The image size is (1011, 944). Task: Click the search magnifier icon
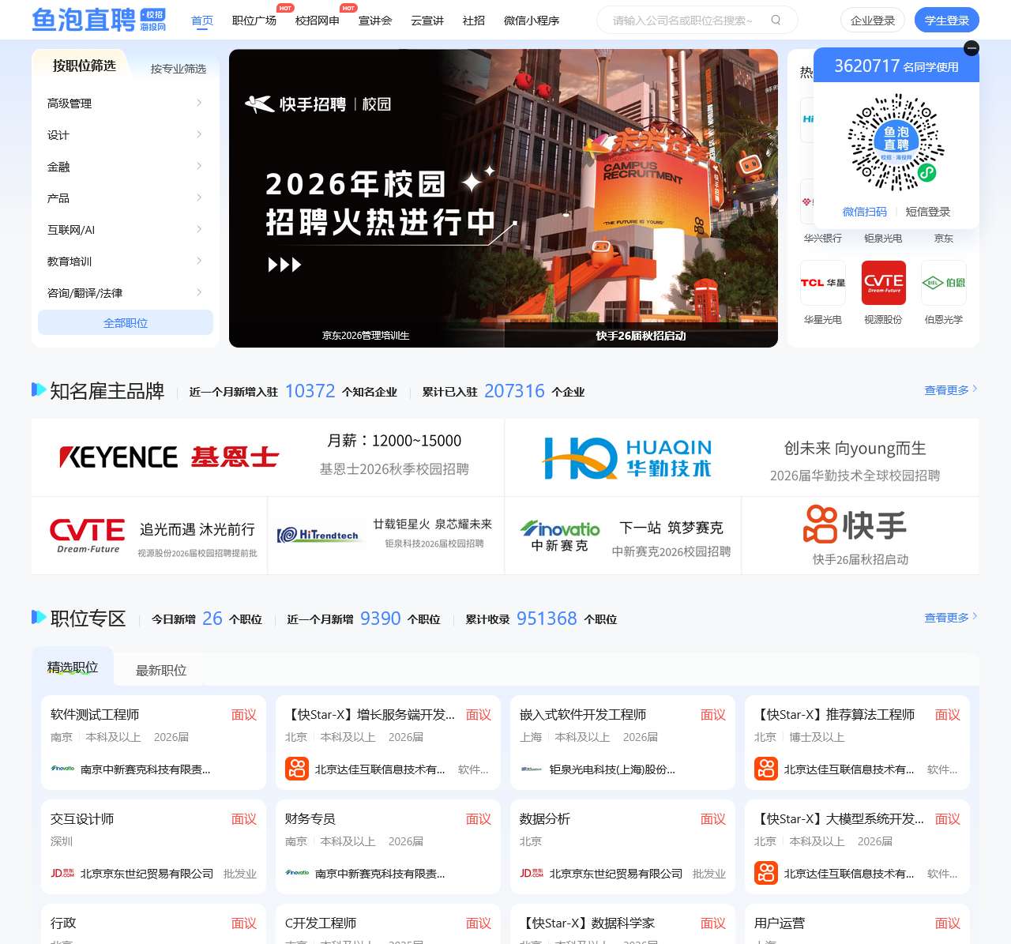(776, 21)
